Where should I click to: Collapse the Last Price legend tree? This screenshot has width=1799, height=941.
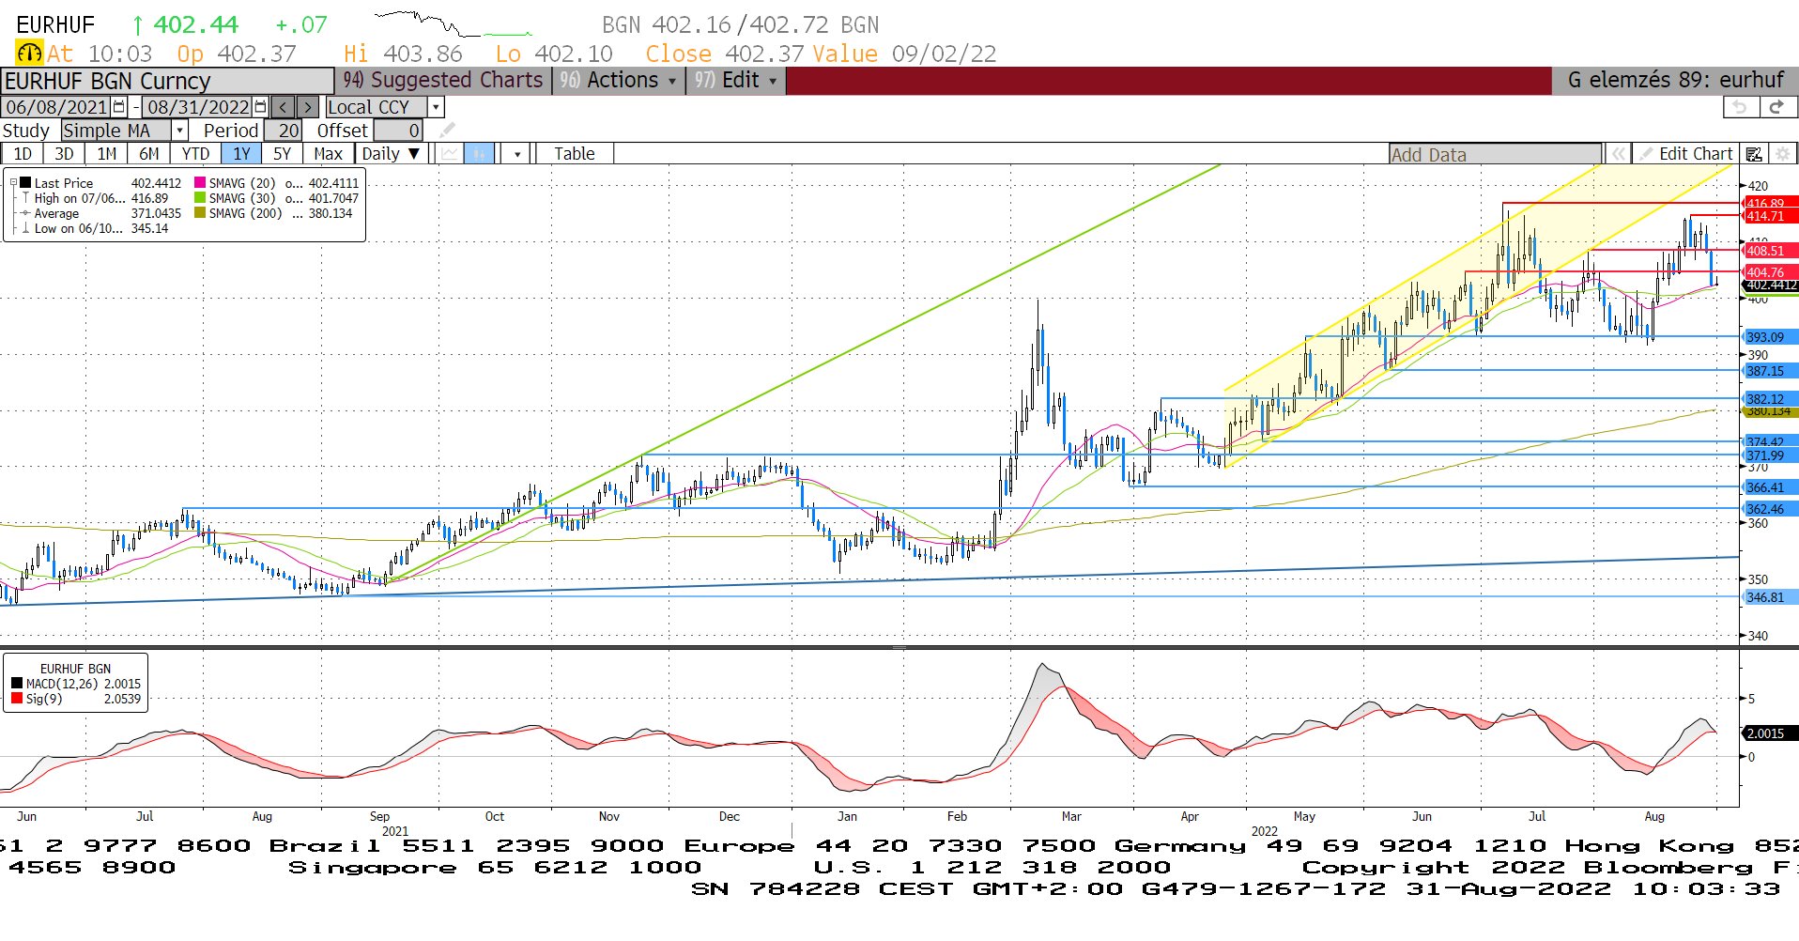[13, 183]
